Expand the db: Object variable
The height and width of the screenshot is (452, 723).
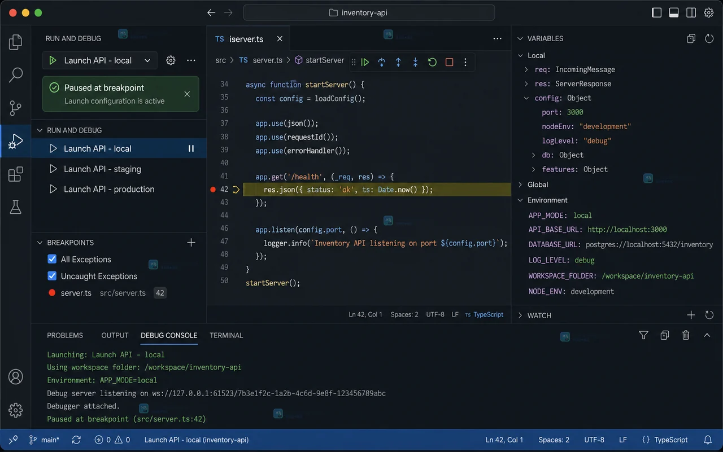click(533, 155)
